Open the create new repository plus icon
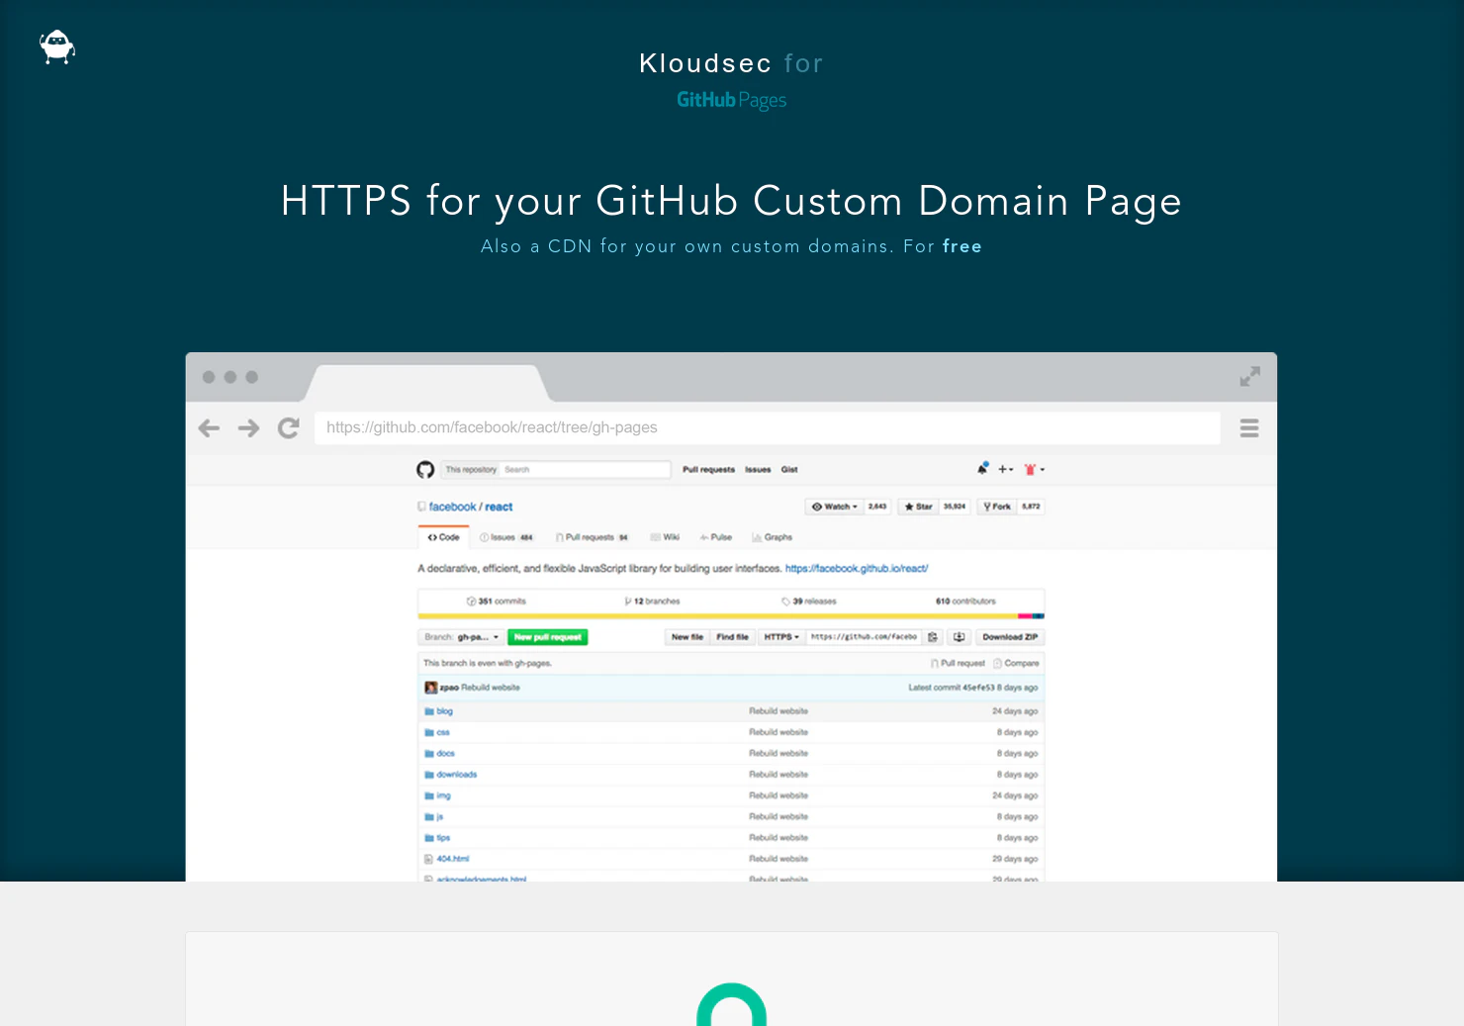This screenshot has height=1026, width=1464. click(1003, 468)
